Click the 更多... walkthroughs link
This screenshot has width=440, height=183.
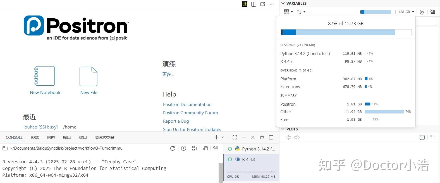168,74
